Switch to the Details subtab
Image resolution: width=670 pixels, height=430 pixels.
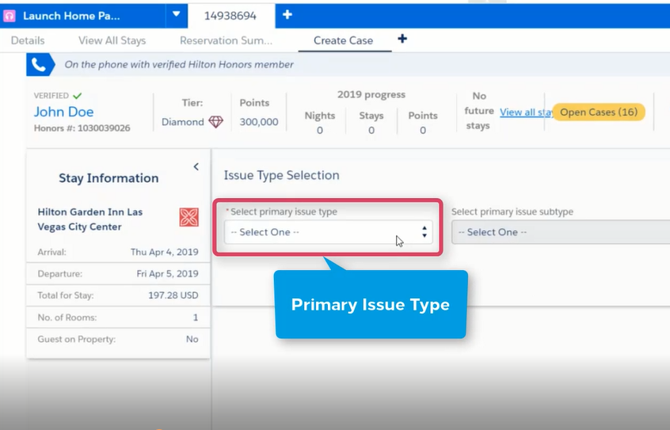28,40
